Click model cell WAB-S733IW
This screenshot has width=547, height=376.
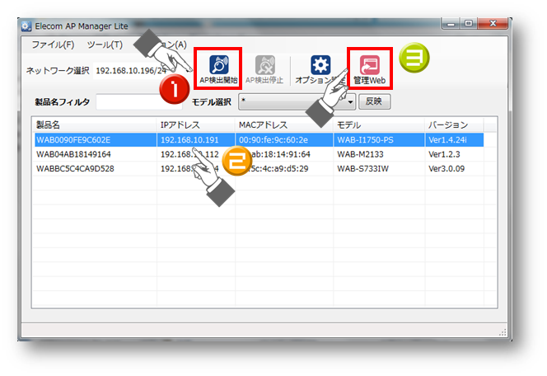[362, 169]
